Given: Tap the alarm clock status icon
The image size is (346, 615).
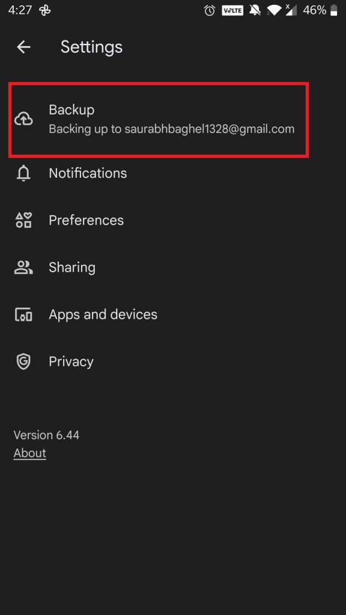Looking at the screenshot, I should pos(210,11).
